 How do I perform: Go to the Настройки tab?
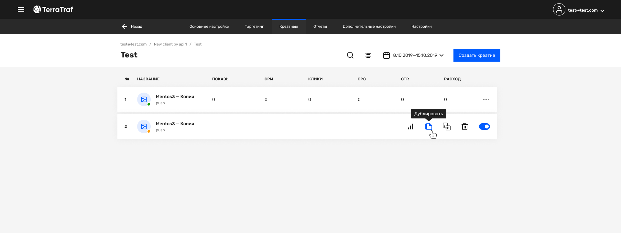421,26
